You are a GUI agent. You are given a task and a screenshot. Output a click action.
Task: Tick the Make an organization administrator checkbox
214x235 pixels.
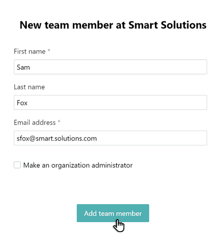[17, 165]
